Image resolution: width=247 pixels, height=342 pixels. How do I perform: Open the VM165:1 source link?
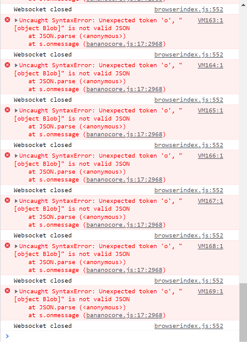click(x=210, y=111)
